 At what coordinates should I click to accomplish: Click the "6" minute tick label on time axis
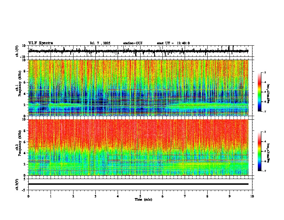163,196
